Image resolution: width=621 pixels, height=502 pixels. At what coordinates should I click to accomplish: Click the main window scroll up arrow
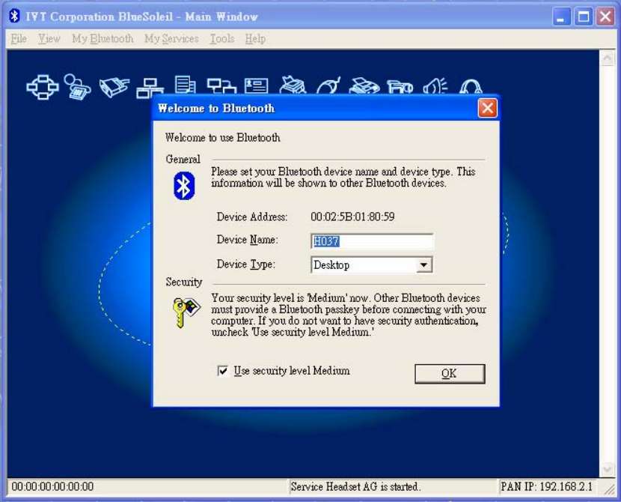607,58
